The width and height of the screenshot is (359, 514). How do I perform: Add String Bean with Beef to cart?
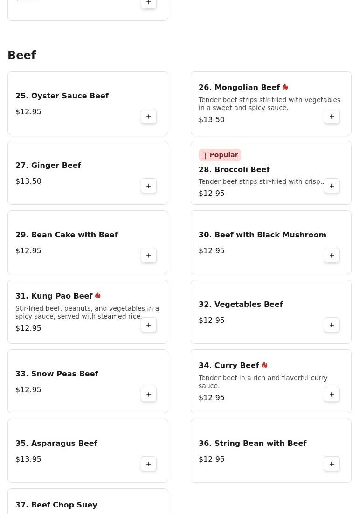(x=332, y=464)
